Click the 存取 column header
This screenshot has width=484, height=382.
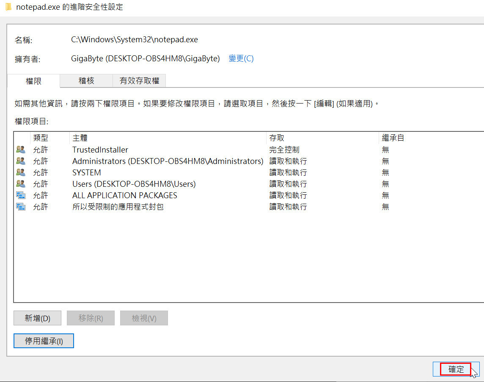point(277,138)
